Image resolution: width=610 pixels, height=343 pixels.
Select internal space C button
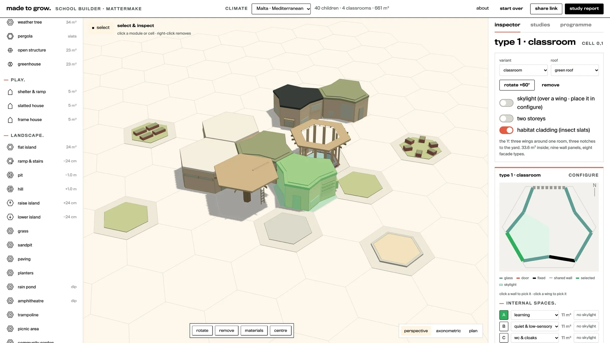pyautogui.click(x=504, y=338)
